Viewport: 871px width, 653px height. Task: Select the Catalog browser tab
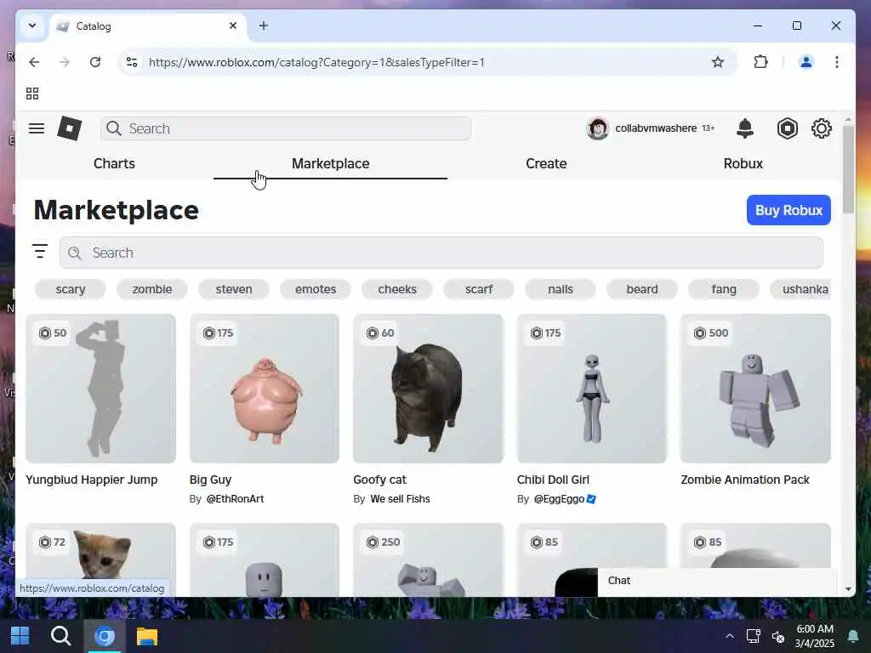coord(148,26)
